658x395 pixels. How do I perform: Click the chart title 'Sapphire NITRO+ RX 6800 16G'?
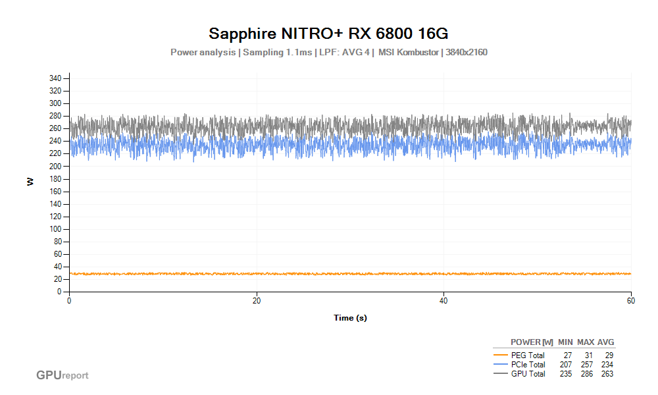[x=328, y=33]
